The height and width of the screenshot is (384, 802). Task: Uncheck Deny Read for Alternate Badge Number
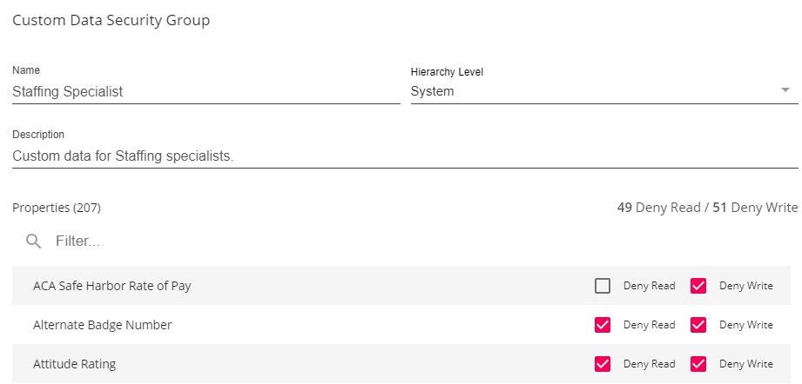[603, 325]
